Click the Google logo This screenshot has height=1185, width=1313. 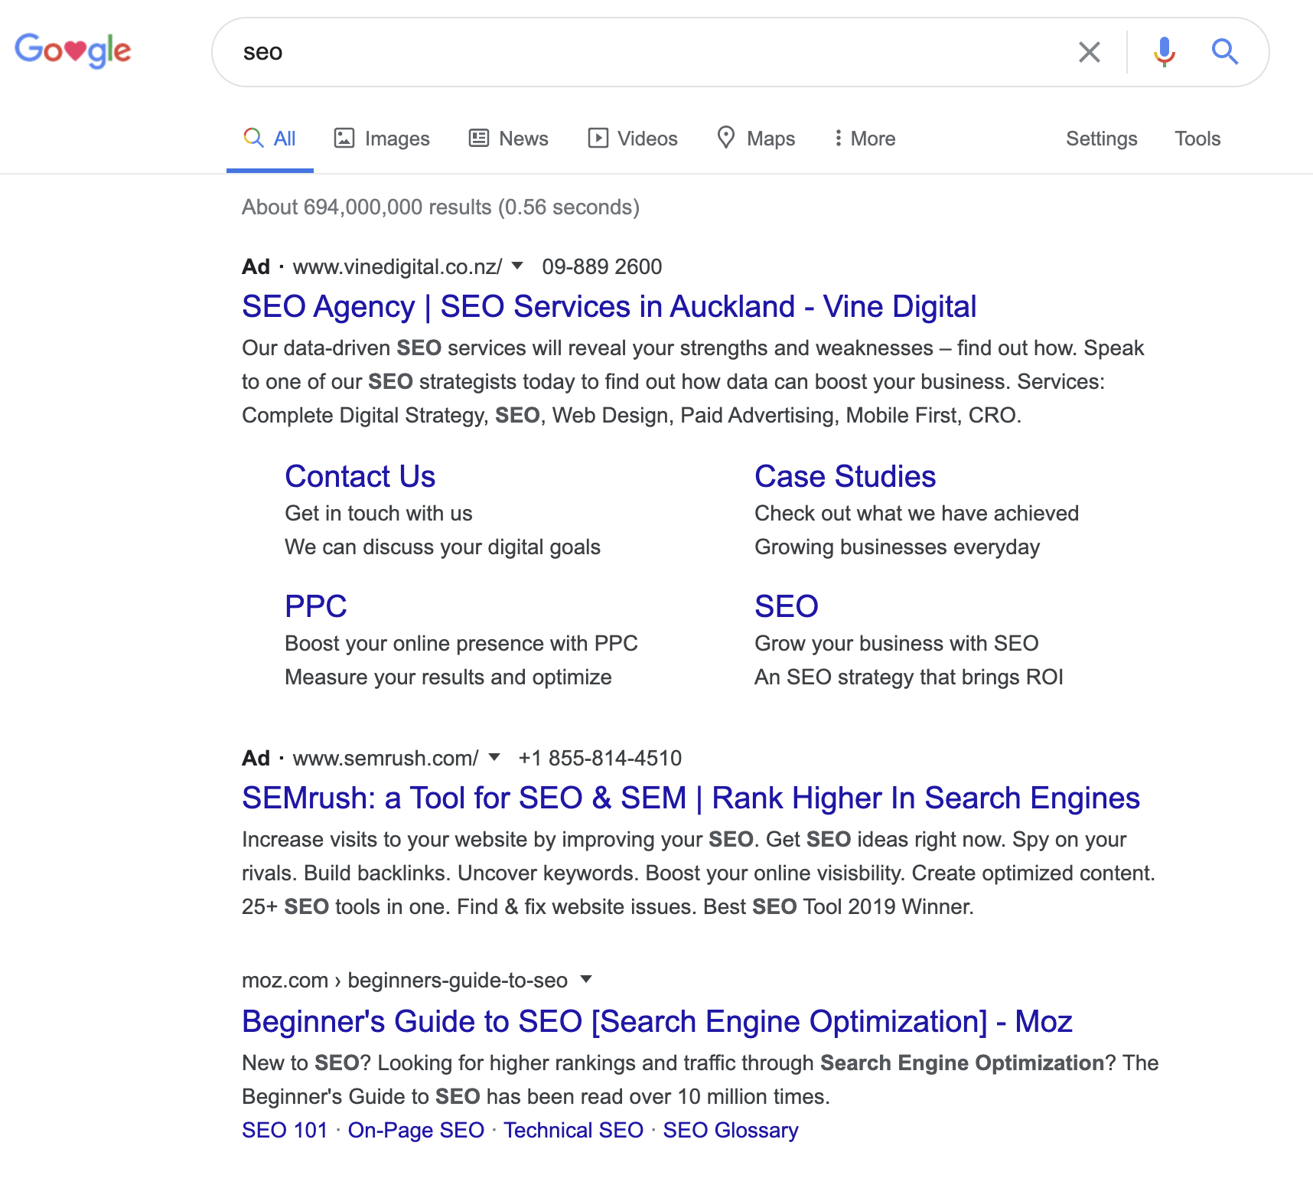73,51
